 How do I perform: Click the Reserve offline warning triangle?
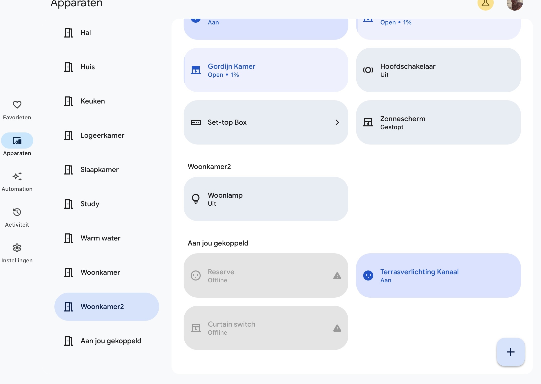tap(337, 276)
